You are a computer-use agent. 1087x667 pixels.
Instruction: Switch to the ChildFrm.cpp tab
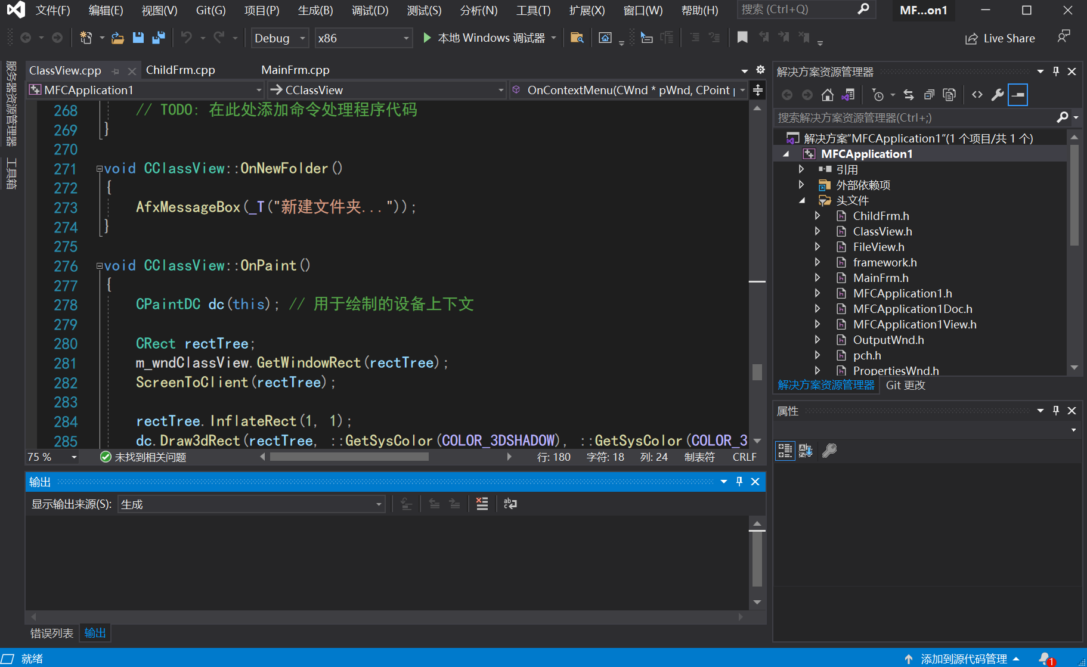click(x=181, y=70)
